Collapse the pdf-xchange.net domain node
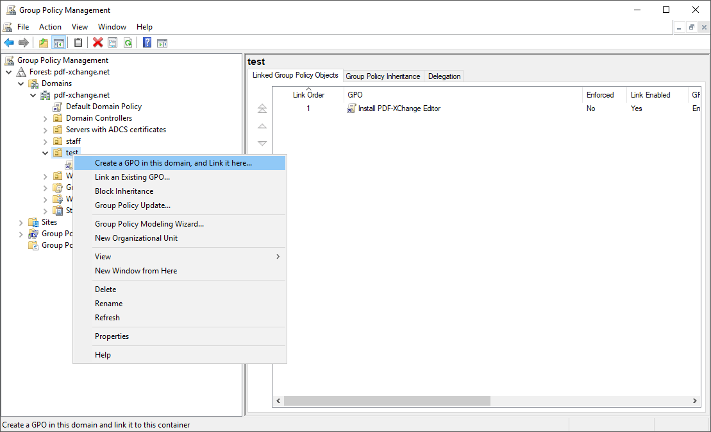Viewport: 711px width, 432px height. 33,94
